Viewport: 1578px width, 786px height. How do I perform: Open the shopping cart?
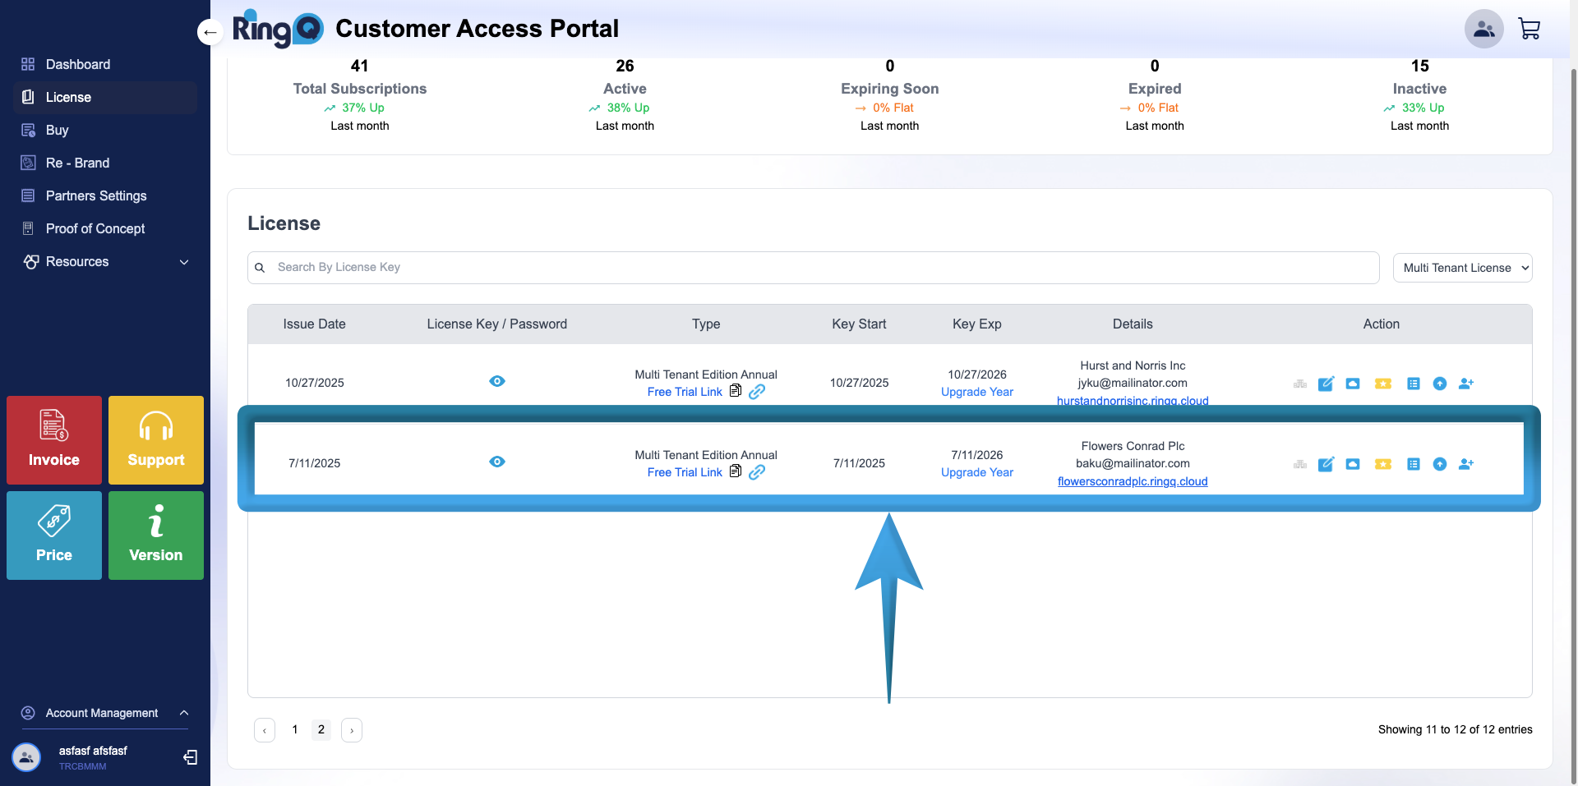tap(1530, 28)
